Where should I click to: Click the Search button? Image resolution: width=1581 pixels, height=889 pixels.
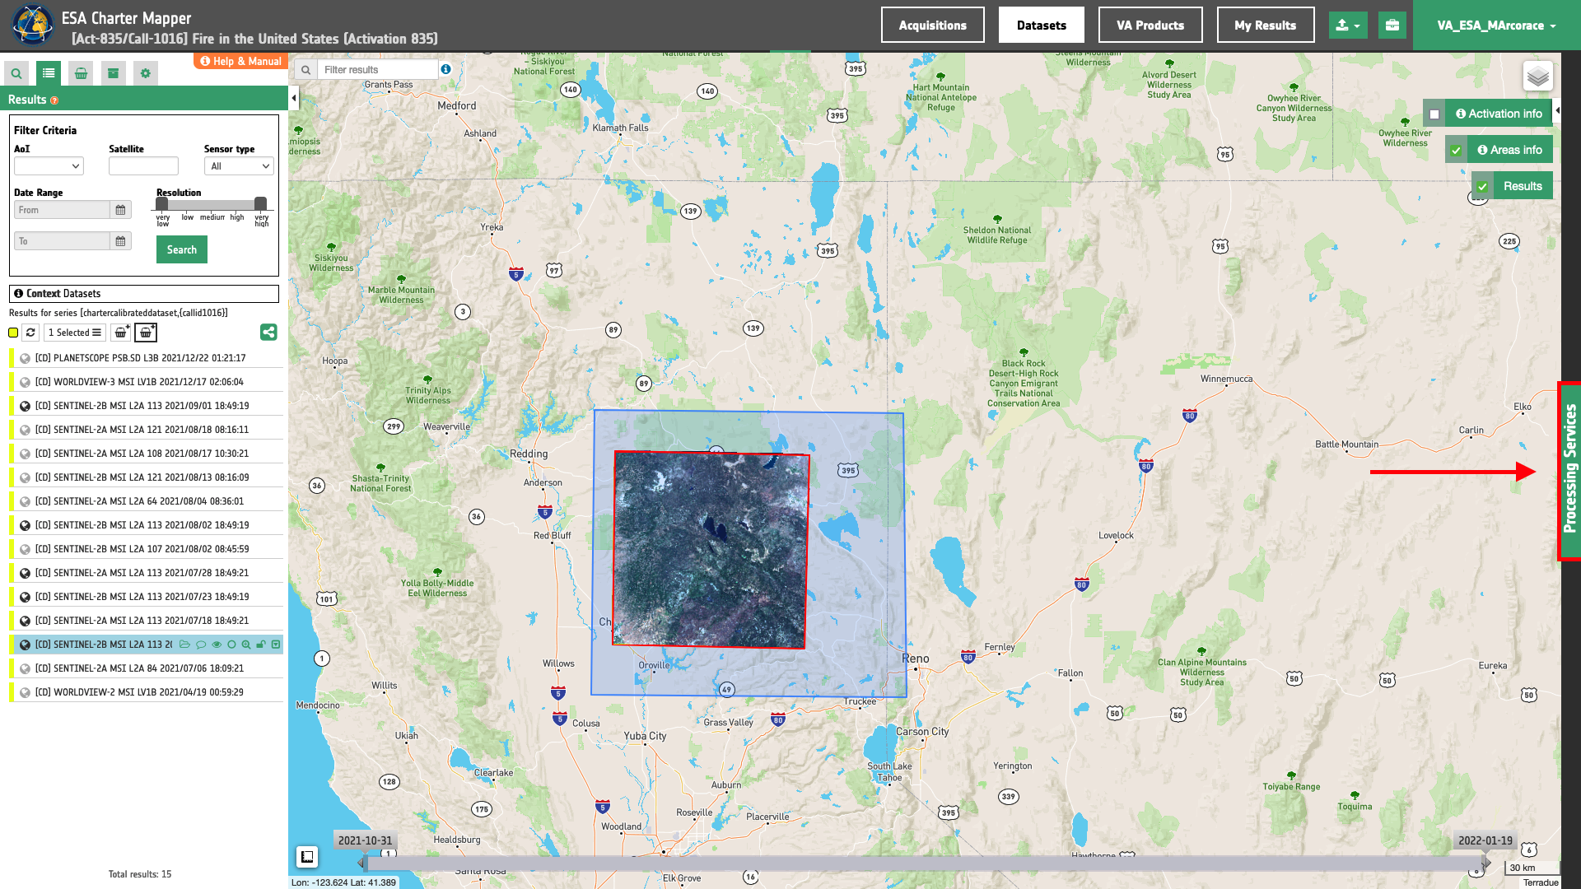[182, 250]
